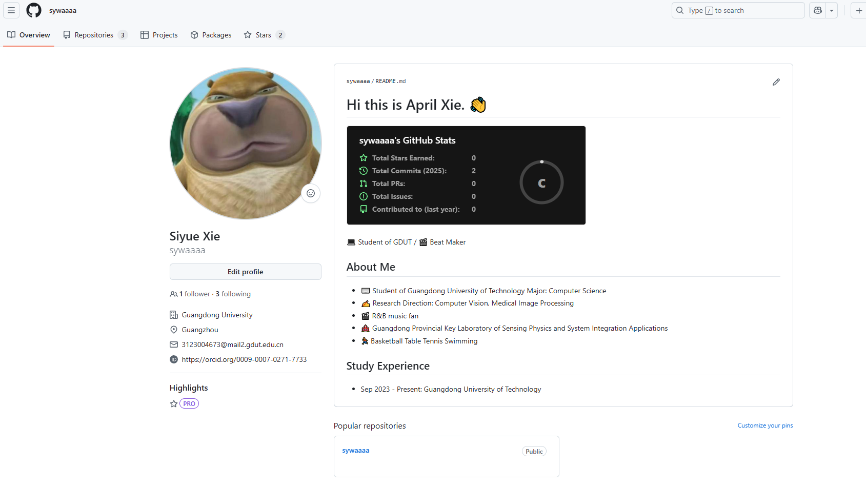Open the profile avatar picture

pyautogui.click(x=246, y=144)
